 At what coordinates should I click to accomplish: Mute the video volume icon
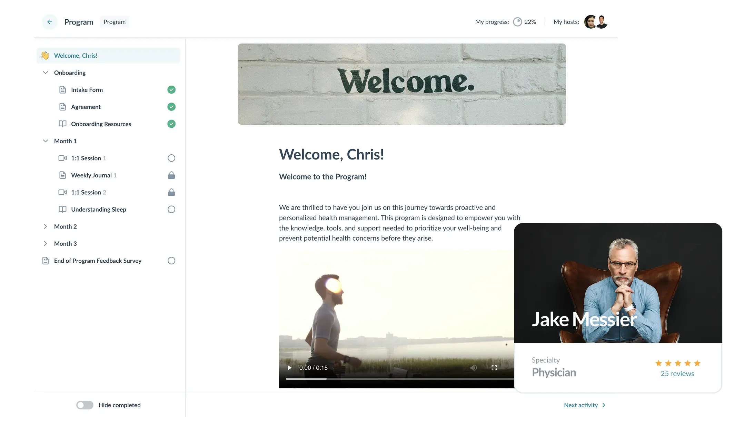(x=474, y=368)
